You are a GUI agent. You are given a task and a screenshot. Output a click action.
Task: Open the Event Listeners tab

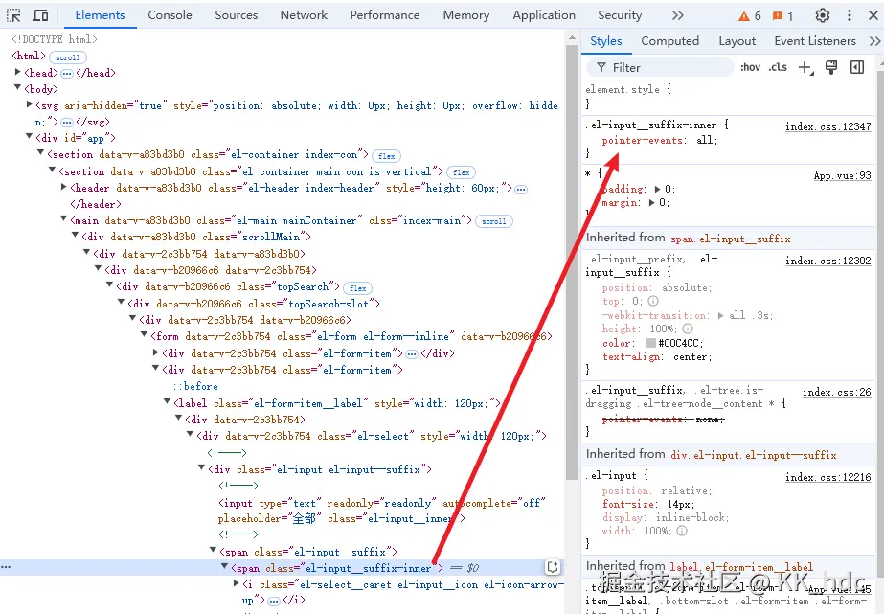point(815,40)
